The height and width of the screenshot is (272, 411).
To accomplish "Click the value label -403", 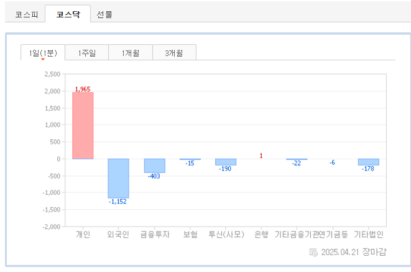I will [154, 176].
